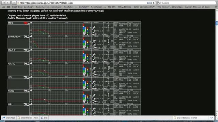
Task: Click the MPL gun silhouette icon
Action: (26, 104)
